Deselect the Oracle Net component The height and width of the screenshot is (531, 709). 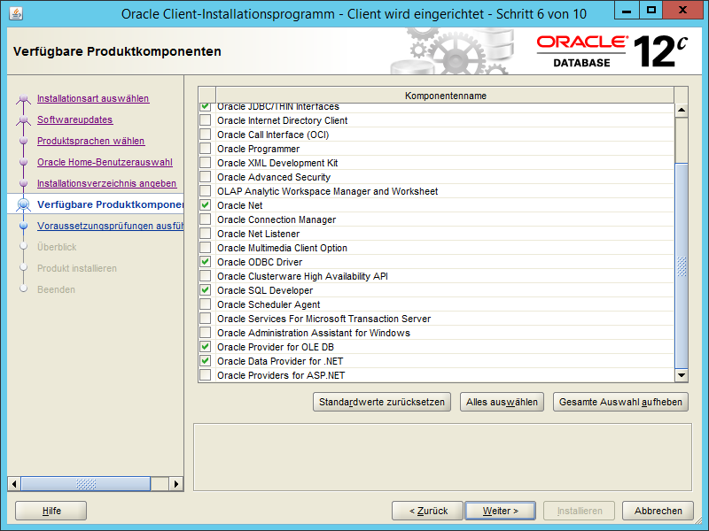tap(206, 205)
